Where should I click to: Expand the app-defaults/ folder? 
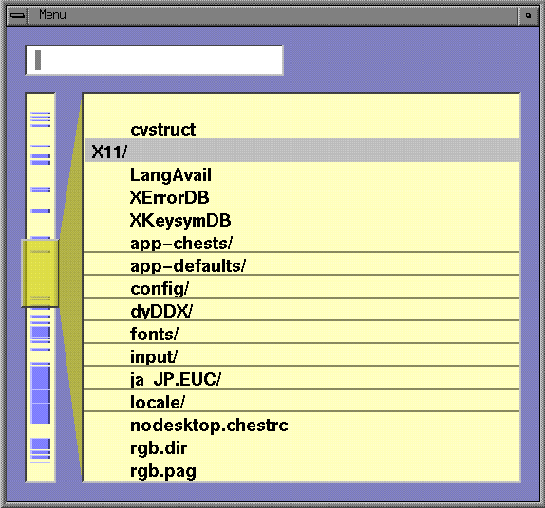pyautogui.click(x=188, y=265)
